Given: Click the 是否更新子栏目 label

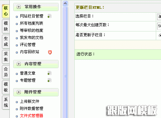Looking at the screenshot, I should (x=90, y=35).
